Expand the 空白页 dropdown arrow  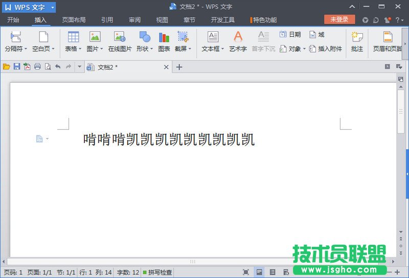click(53, 49)
